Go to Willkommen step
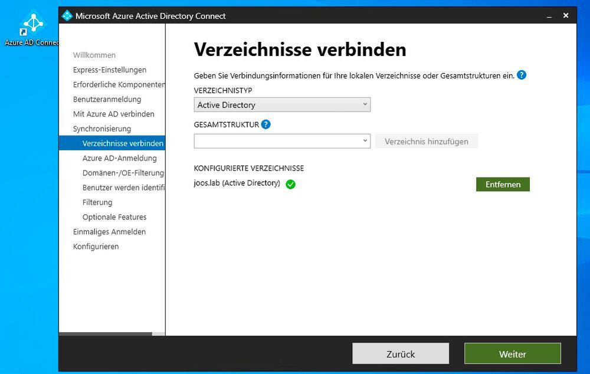Viewport: 590px width, 374px height. click(94, 55)
